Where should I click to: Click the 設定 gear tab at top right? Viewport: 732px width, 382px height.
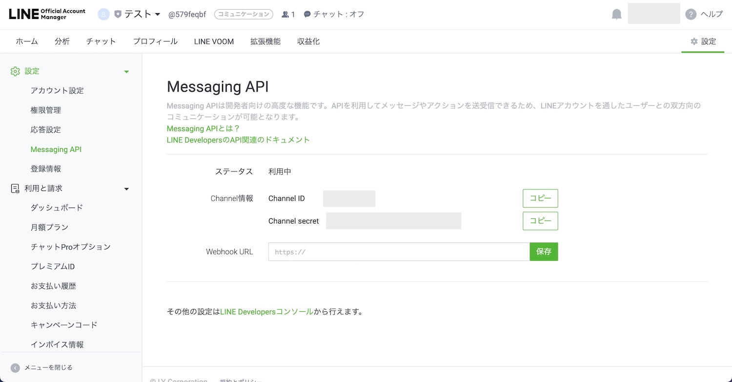pyautogui.click(x=703, y=41)
